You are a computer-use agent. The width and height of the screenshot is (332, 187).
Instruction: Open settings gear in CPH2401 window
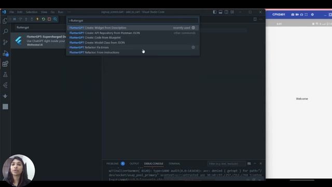point(312,15)
